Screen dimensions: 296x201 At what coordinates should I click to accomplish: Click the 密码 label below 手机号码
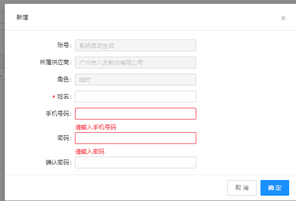pyautogui.click(x=64, y=138)
